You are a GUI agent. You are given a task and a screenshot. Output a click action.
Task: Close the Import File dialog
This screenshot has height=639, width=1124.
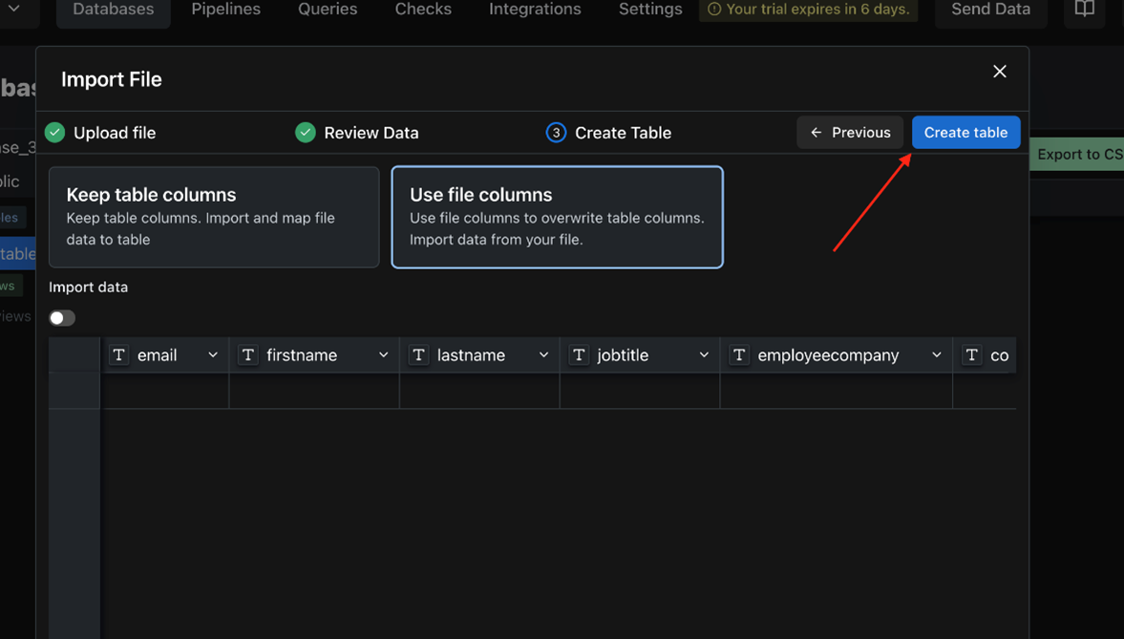click(x=1000, y=72)
